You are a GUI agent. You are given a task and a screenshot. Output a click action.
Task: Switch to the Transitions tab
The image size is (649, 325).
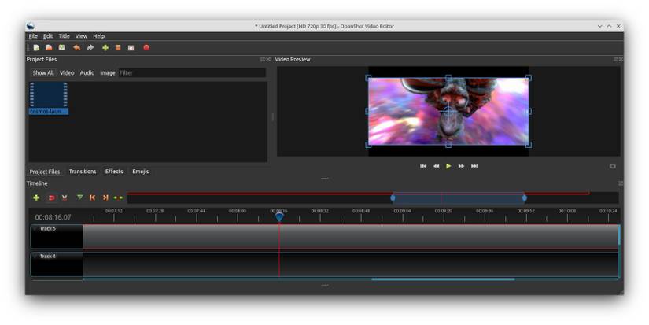(x=83, y=172)
